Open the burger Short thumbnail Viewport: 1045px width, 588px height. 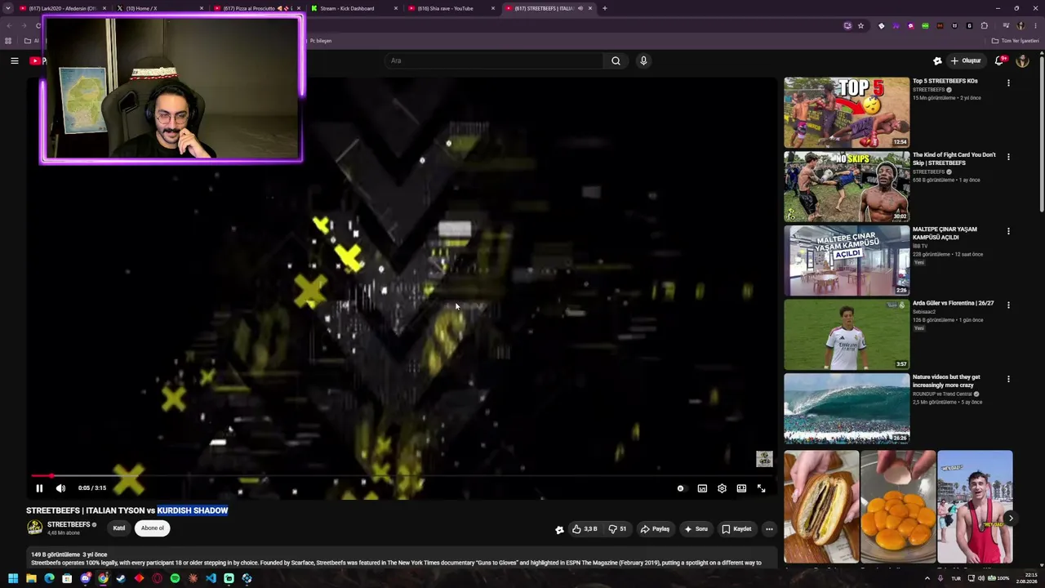(x=821, y=506)
